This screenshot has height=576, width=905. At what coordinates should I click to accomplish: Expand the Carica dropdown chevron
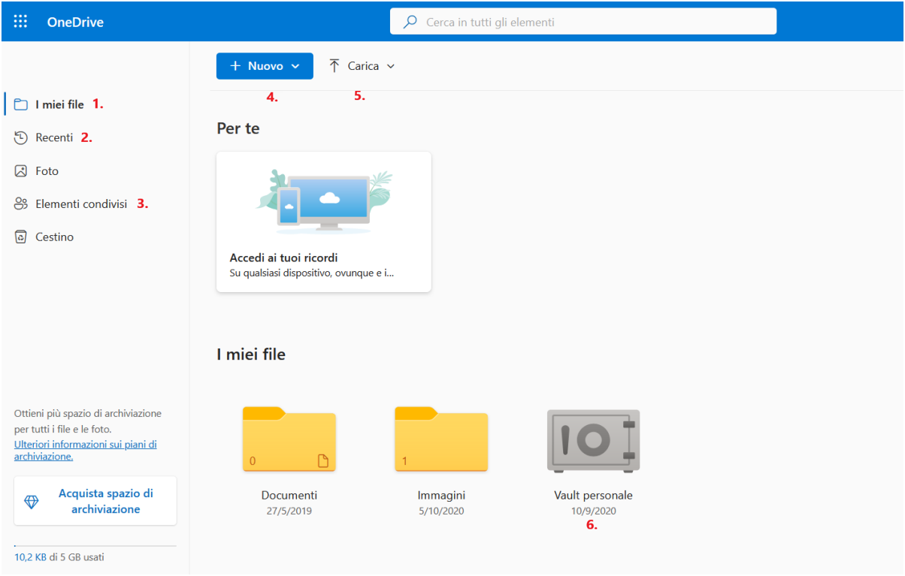pos(391,66)
